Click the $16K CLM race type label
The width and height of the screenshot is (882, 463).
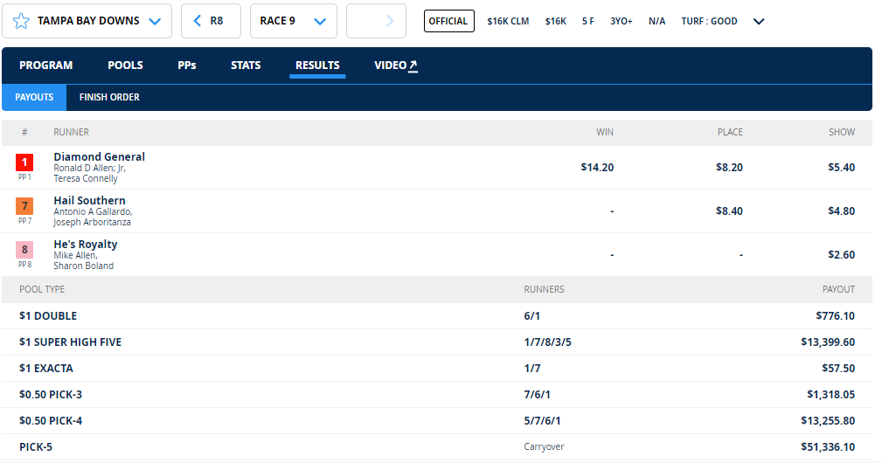coord(508,21)
